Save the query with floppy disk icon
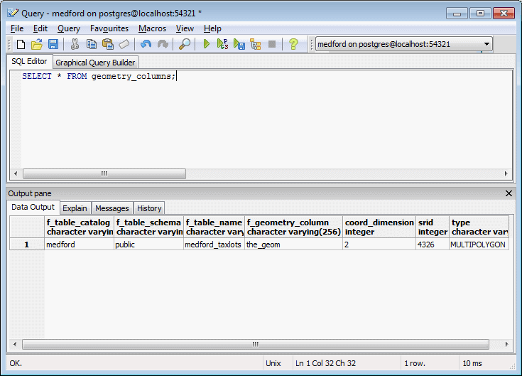522x376 pixels. point(53,44)
